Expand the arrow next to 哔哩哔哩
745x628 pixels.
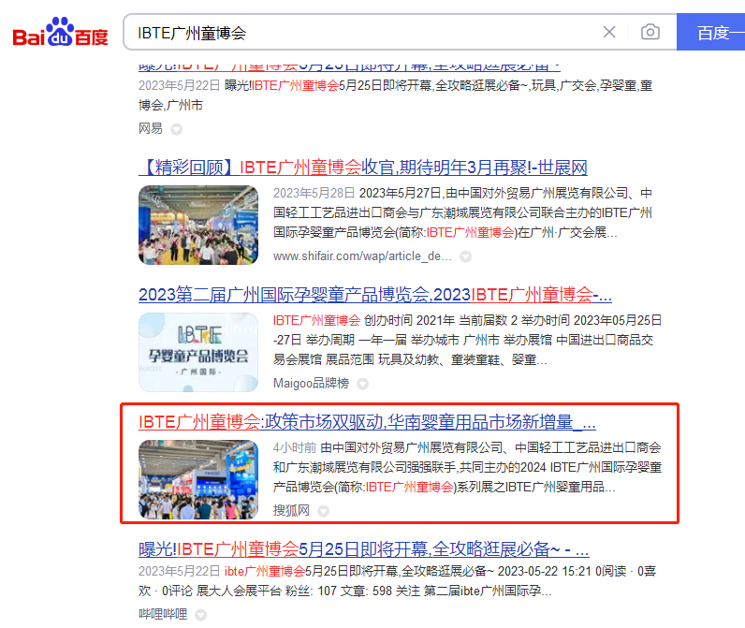pyautogui.click(x=201, y=615)
